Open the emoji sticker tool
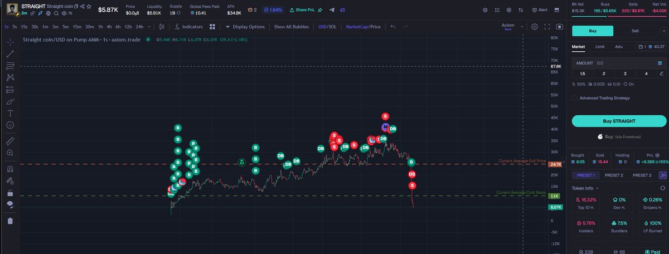Viewport: 669px width, 254px height. 10,125
